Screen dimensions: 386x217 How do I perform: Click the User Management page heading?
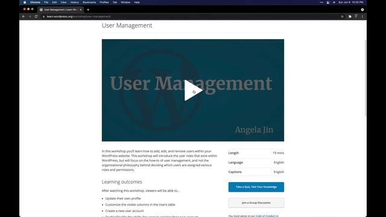(127, 25)
